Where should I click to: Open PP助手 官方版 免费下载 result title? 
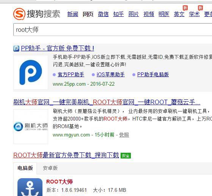tap(58, 49)
